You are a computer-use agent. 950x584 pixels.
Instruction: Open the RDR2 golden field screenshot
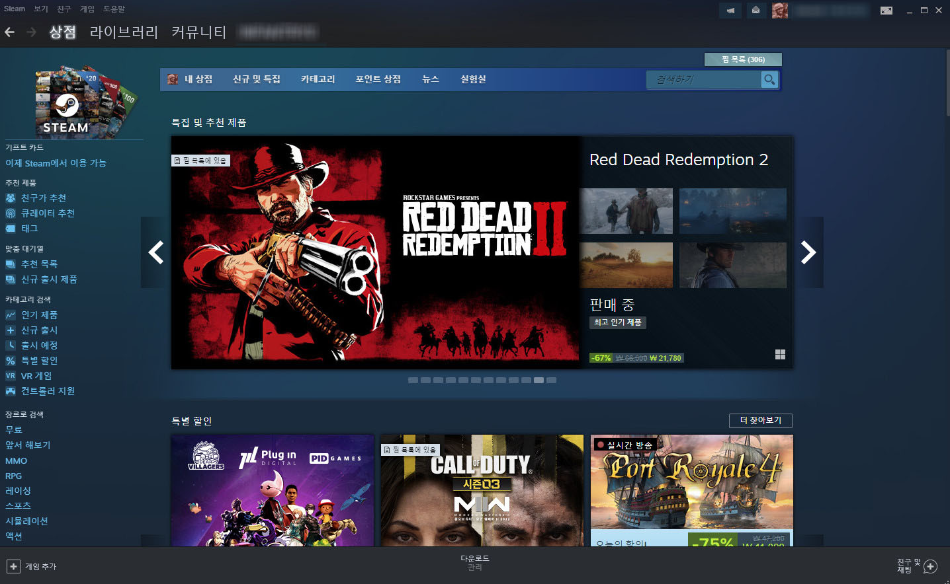[x=626, y=265]
